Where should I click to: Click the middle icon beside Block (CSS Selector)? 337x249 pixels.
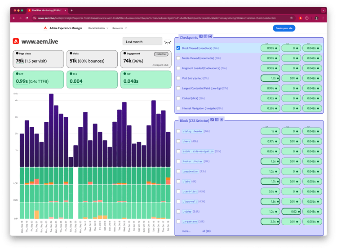pos(217,120)
